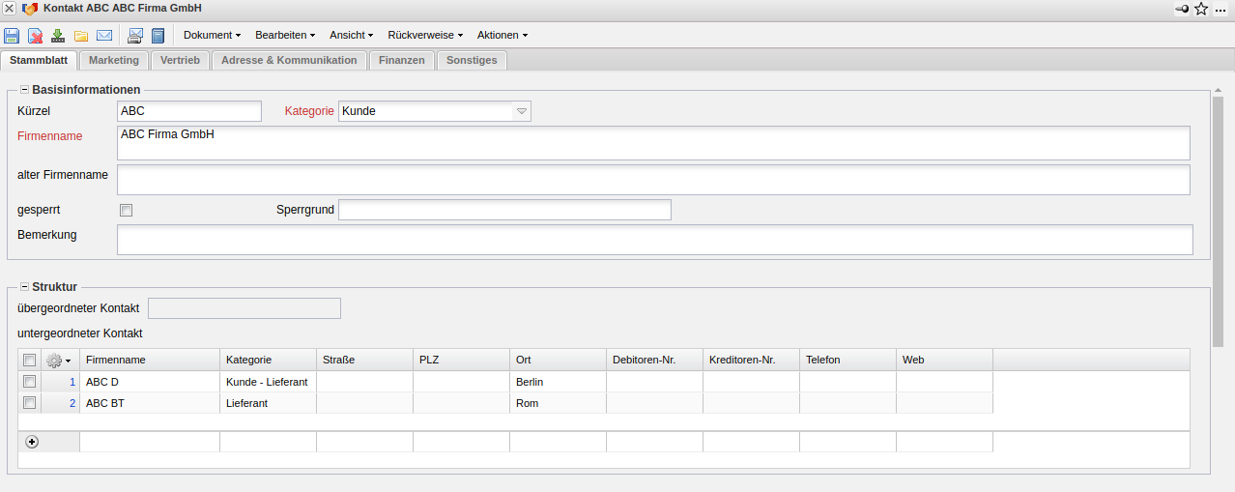Click the delete document icon with red X
The image size is (1235, 492).
coord(35,36)
